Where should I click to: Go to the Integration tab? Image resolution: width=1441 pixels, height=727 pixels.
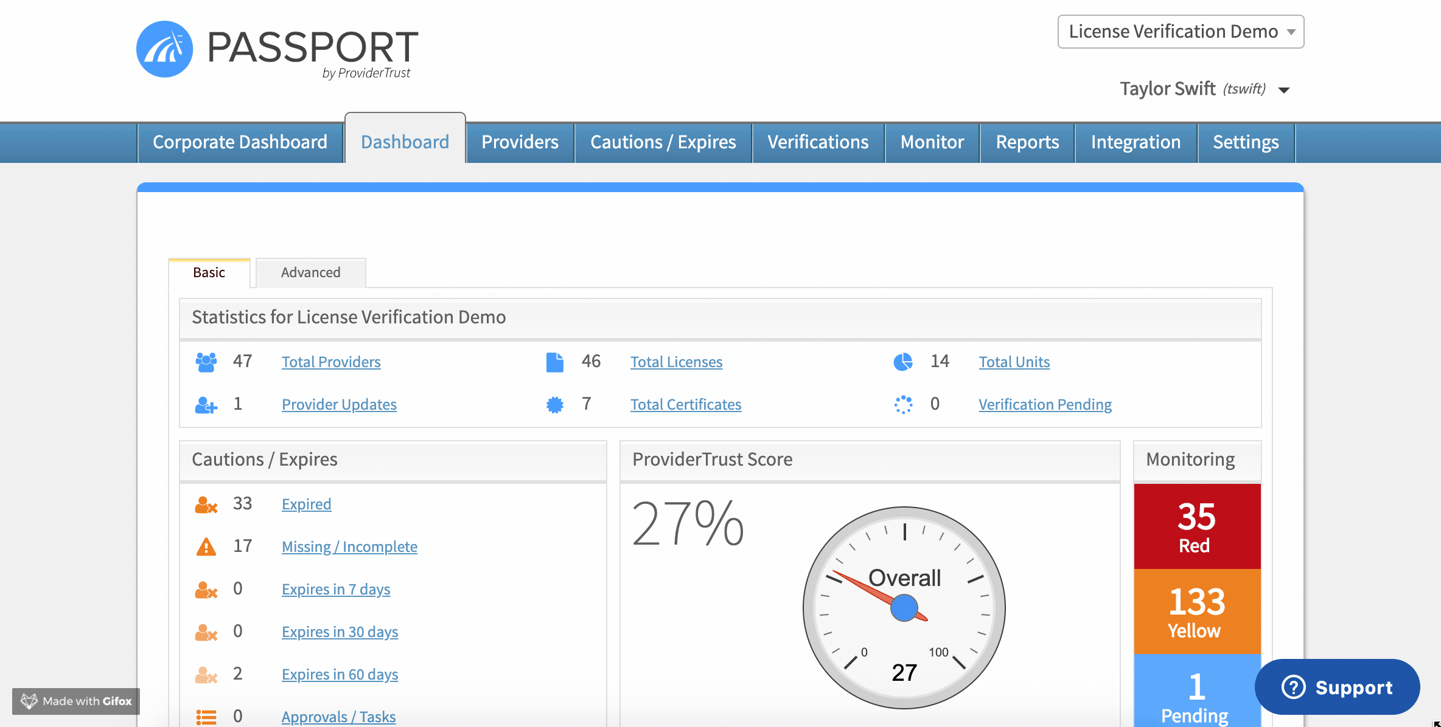coord(1136,142)
